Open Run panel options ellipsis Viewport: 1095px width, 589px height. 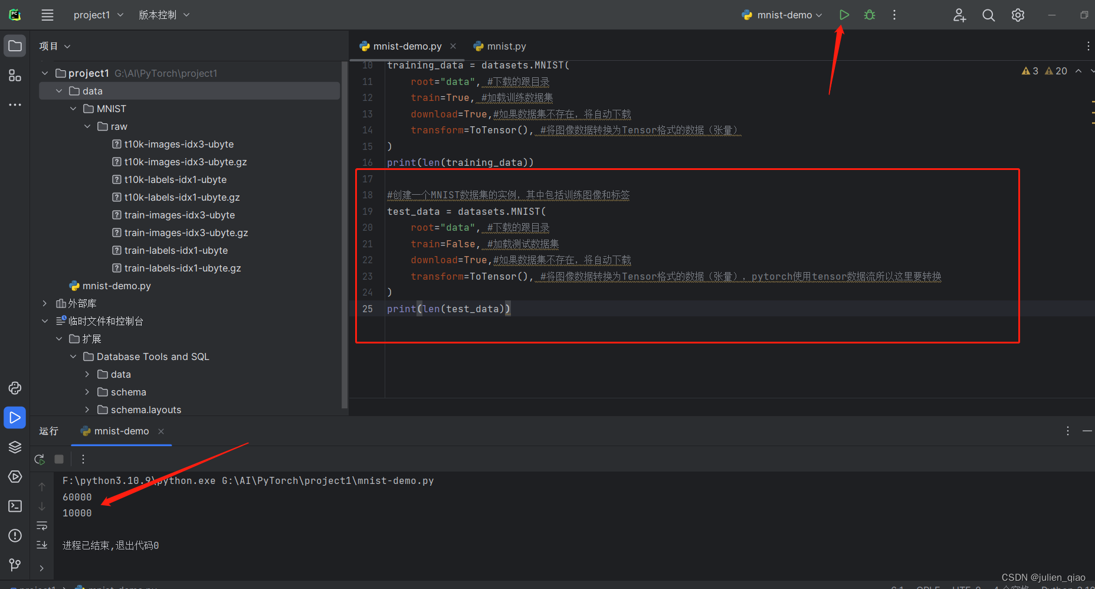coord(1067,431)
